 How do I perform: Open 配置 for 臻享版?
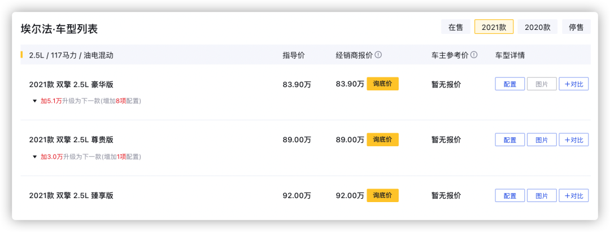tap(510, 195)
